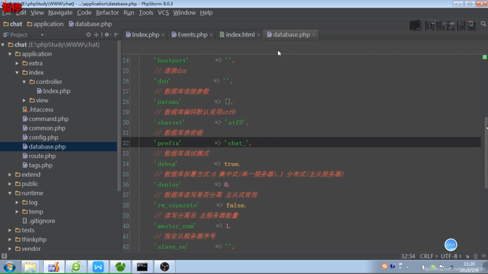The height and width of the screenshot is (274, 488).
Task: Expand the public folder
Action: coord(10,184)
